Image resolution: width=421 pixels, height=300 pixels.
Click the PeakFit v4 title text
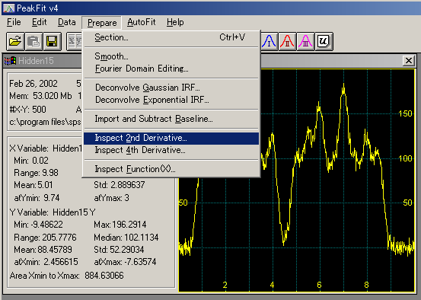point(37,8)
